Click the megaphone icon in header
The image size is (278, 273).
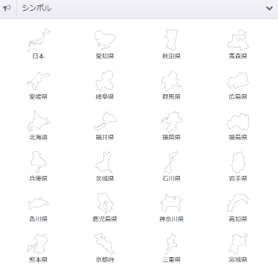point(7,8)
